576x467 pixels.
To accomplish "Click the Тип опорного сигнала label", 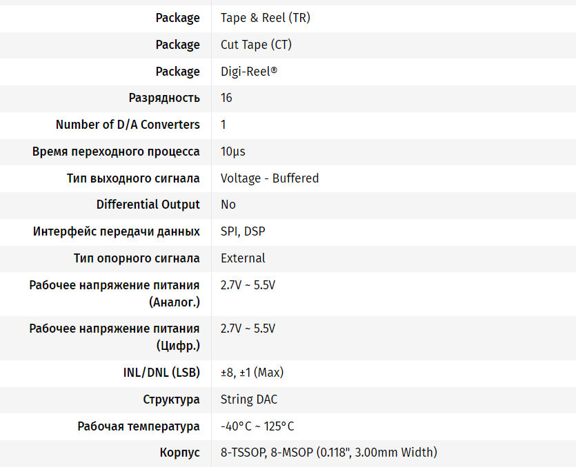I will click(x=137, y=258).
